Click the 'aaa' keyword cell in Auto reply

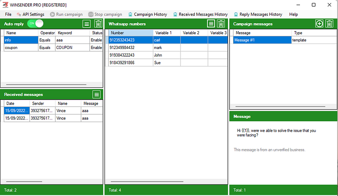72,40
